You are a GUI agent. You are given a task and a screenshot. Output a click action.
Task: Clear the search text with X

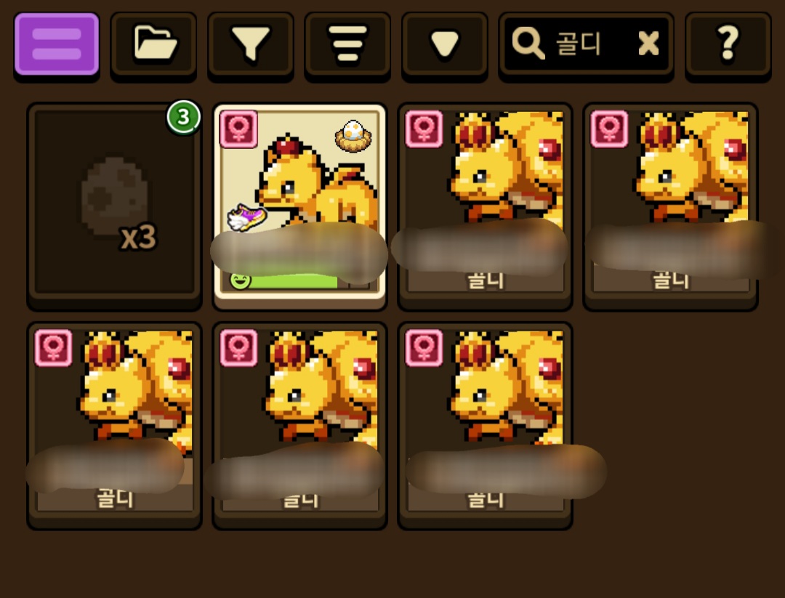point(649,43)
